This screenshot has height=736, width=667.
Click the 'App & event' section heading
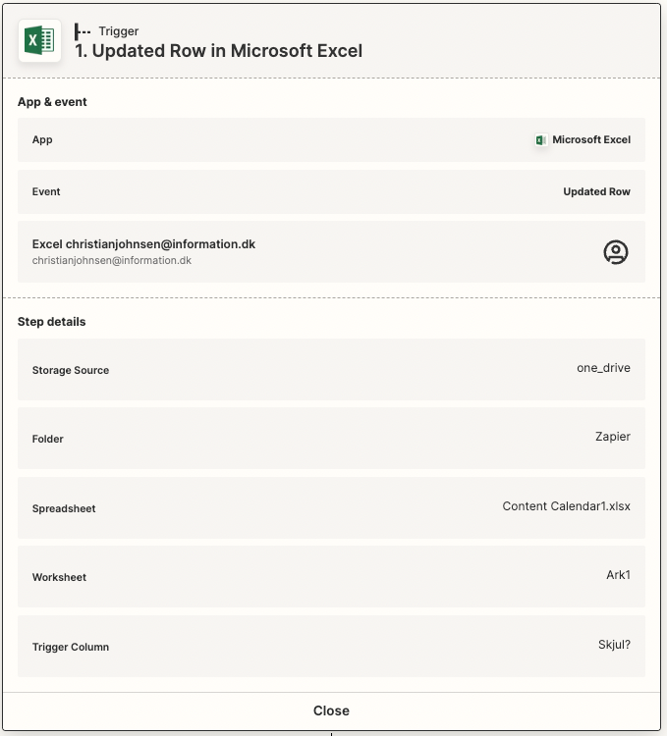point(52,102)
